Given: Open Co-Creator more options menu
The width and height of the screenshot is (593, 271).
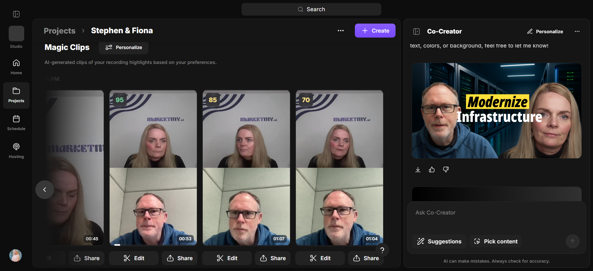Looking at the screenshot, I should tap(577, 31).
